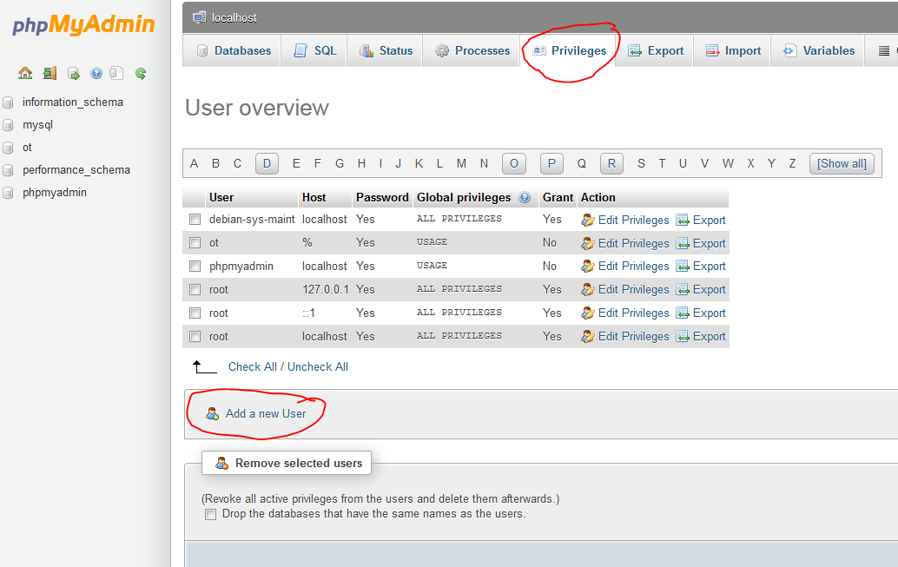
Task: Enable Drop the databases with same names checkbox
Action: 211,514
